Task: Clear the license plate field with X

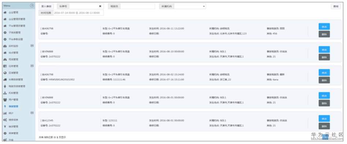Action: [100, 6]
